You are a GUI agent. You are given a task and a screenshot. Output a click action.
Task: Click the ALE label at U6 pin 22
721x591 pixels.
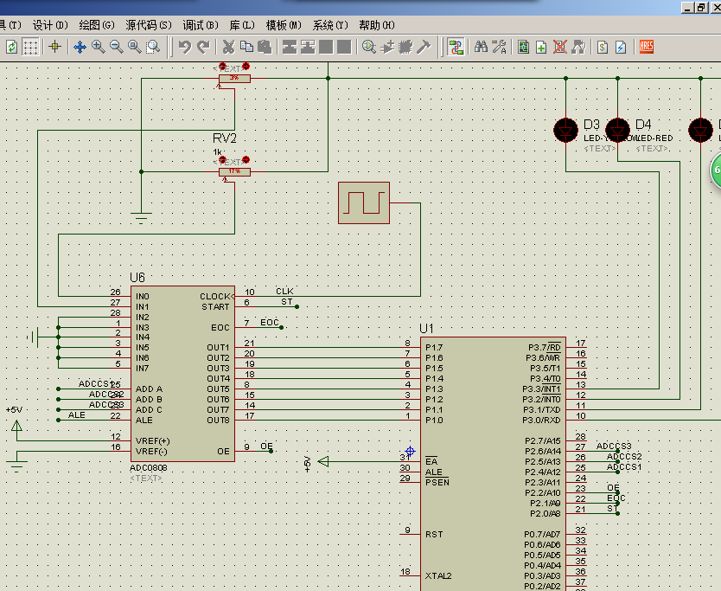[x=77, y=414]
